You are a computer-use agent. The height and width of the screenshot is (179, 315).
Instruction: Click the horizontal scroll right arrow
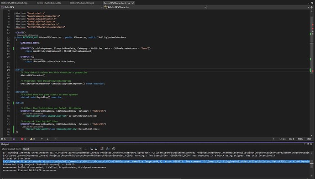(x=273, y=139)
